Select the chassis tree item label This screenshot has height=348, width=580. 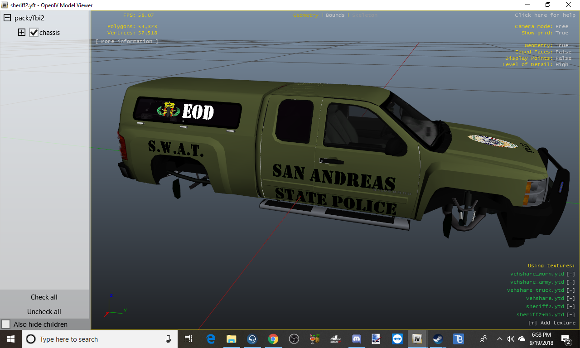click(50, 33)
